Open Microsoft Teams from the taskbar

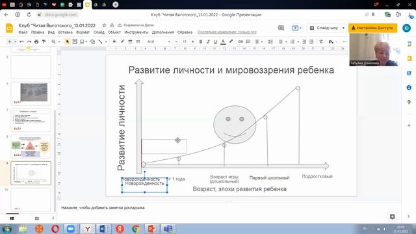[x=168, y=229]
